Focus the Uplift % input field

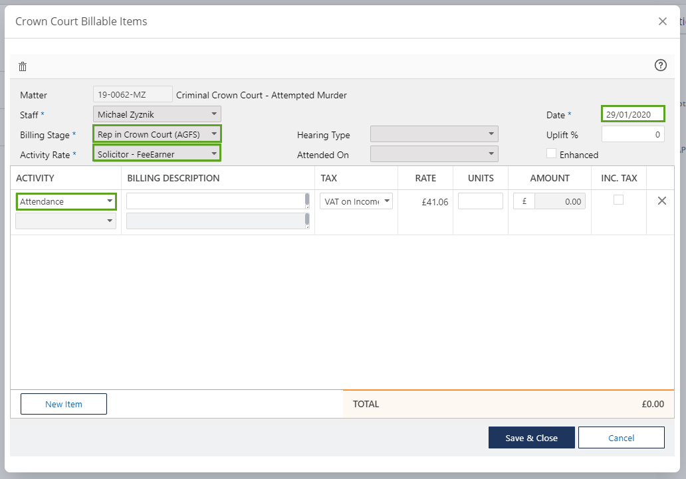pyautogui.click(x=633, y=134)
